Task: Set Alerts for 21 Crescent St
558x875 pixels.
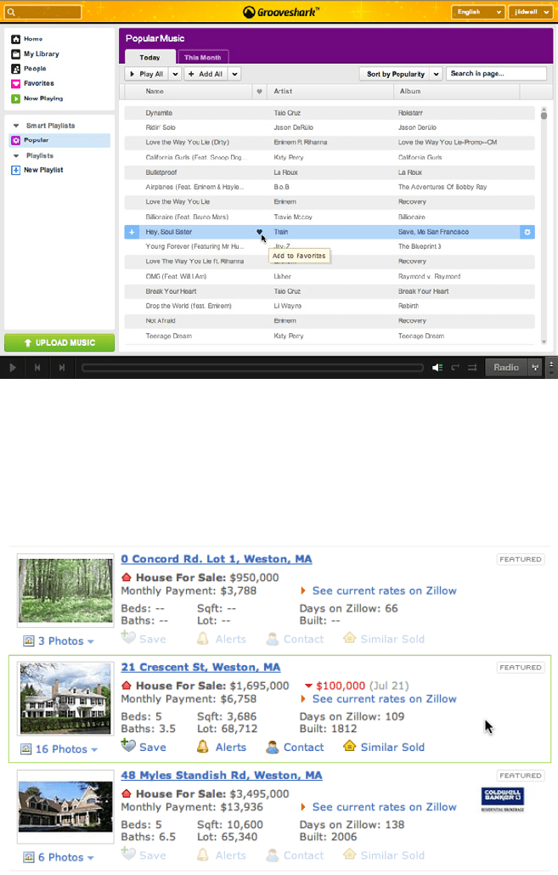Action: click(222, 747)
